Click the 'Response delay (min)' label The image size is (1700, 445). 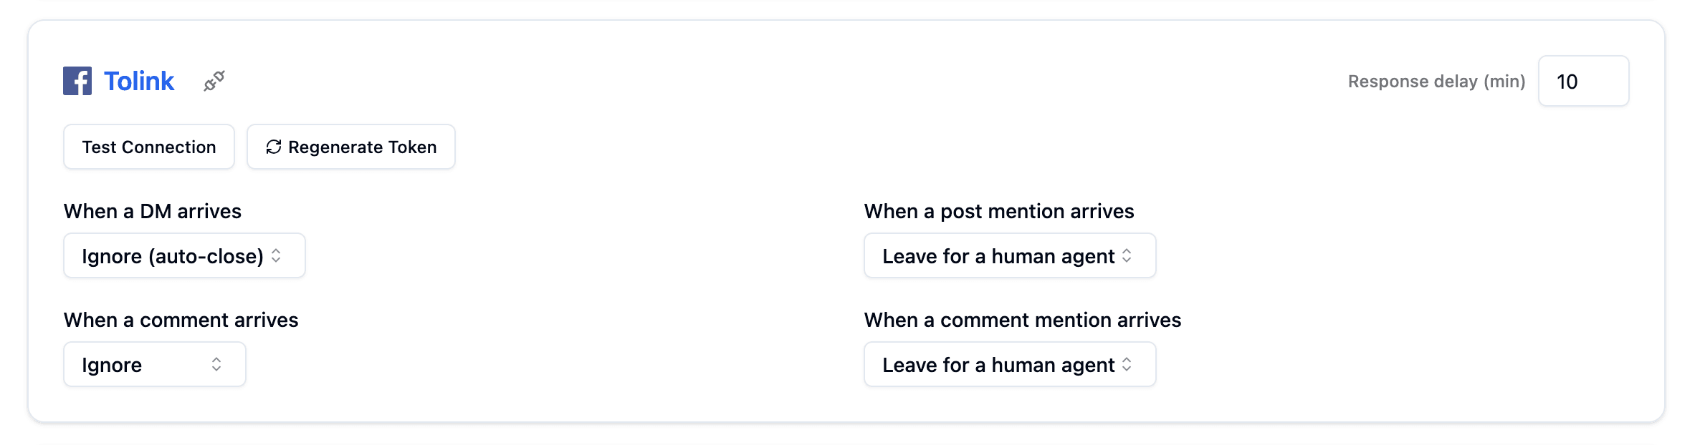[1436, 81]
